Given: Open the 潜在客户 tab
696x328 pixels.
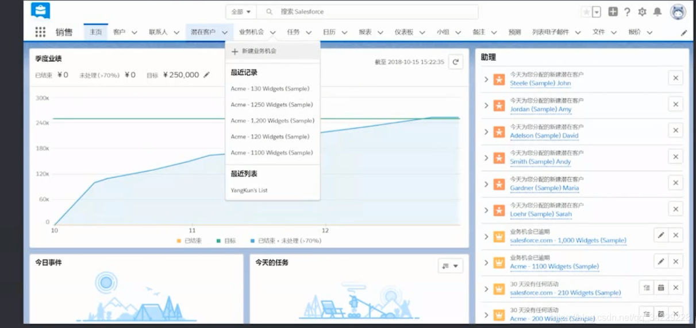Looking at the screenshot, I should 203,32.
